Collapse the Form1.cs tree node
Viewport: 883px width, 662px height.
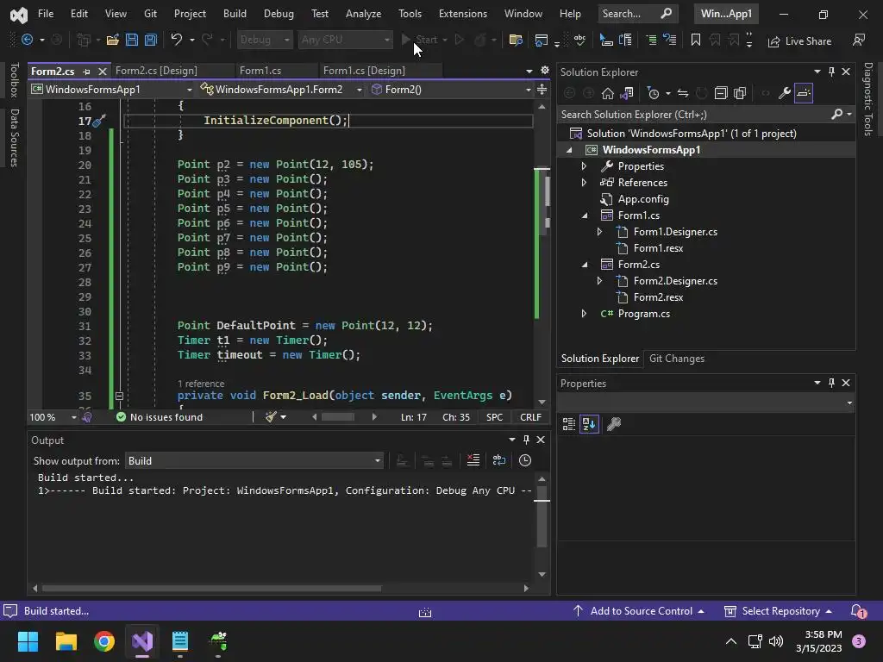(584, 215)
